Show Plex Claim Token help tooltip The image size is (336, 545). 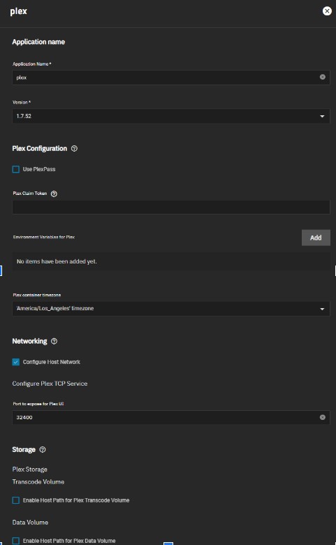[x=54, y=194]
